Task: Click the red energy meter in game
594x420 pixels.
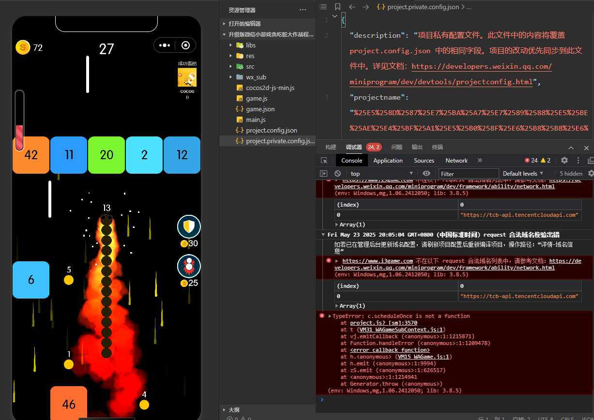Action: (19, 120)
